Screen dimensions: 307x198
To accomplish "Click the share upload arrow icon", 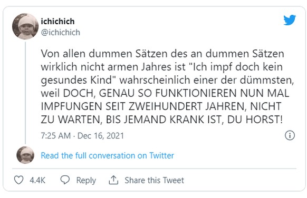I will point(113,180).
